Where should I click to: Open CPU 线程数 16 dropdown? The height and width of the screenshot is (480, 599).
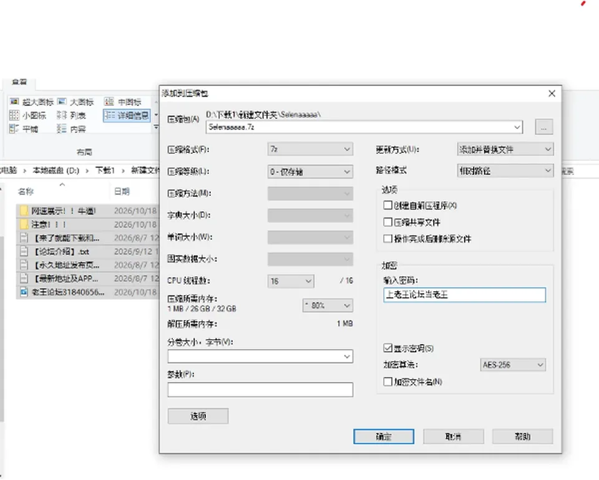coord(291,281)
